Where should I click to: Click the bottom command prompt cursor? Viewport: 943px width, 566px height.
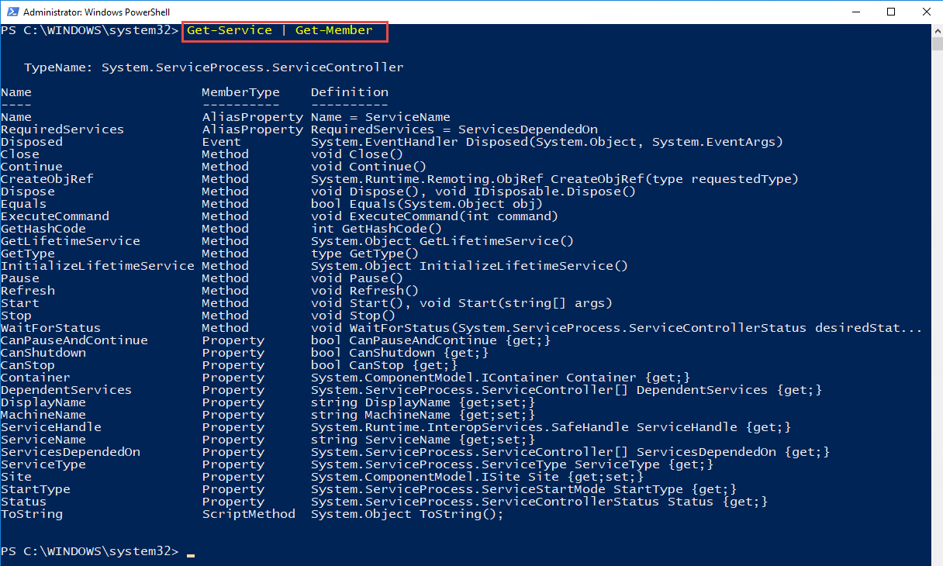point(191,555)
